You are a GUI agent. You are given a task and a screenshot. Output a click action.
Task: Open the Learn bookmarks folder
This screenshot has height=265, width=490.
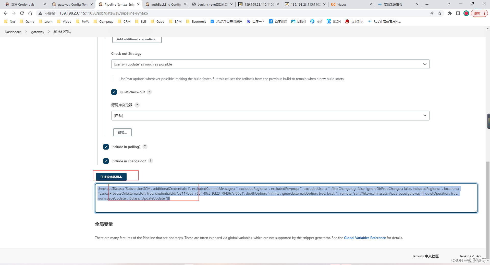pyautogui.click(x=46, y=22)
